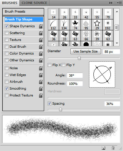The width and height of the screenshot is (123, 151).
Task: Open Scattering settings label
Action: pyautogui.click(x=17, y=33)
